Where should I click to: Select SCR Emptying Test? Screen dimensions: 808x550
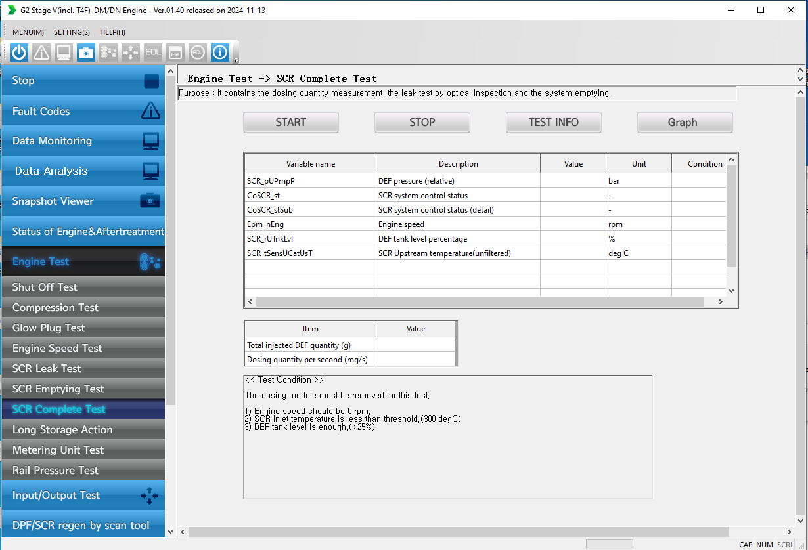click(x=83, y=389)
